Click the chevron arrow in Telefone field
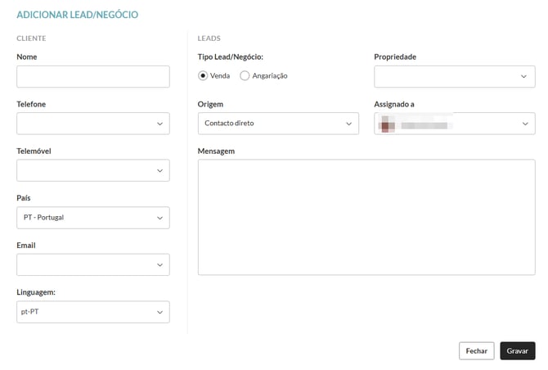548x370 pixels. coord(159,124)
